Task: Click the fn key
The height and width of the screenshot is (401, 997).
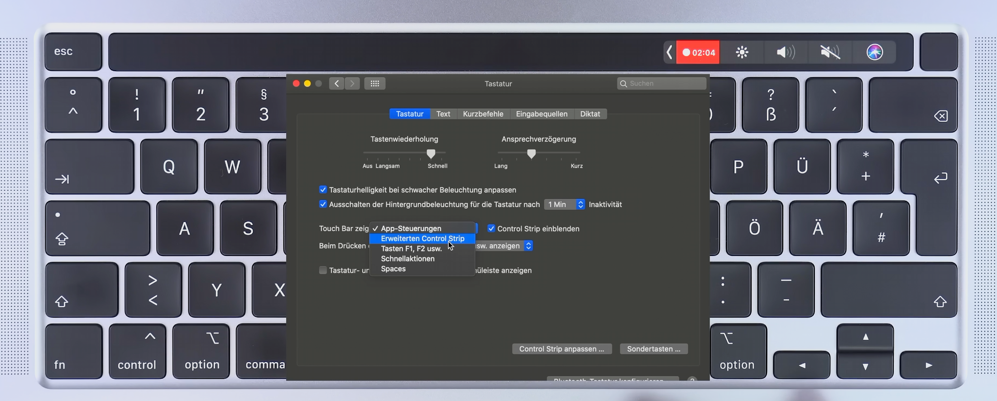Action: [74, 351]
